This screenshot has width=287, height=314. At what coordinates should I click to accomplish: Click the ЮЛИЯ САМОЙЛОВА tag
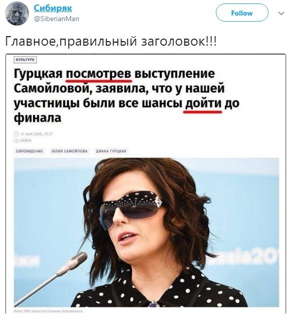click(x=70, y=151)
